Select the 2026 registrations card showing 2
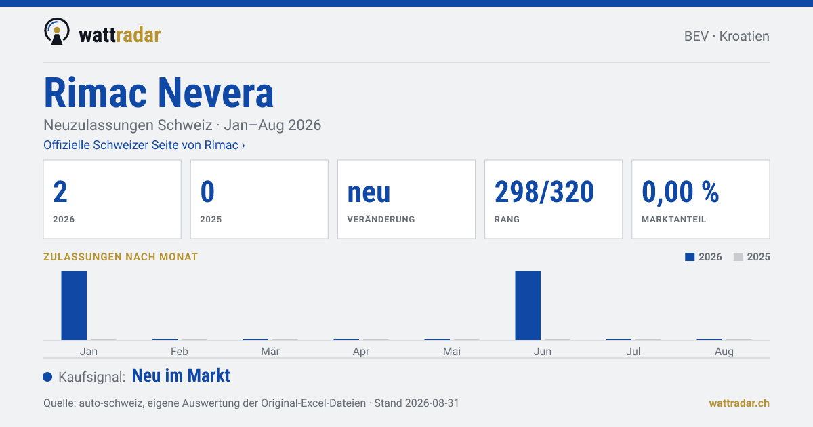 tap(112, 199)
